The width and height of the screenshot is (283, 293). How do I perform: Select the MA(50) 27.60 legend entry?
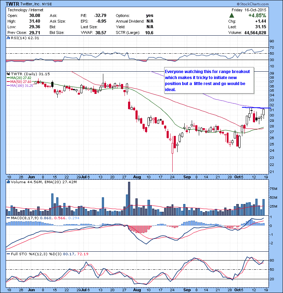pyautogui.click(x=19, y=82)
